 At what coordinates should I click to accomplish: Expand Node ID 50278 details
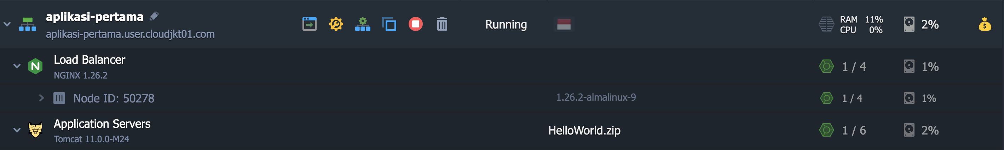point(41,98)
